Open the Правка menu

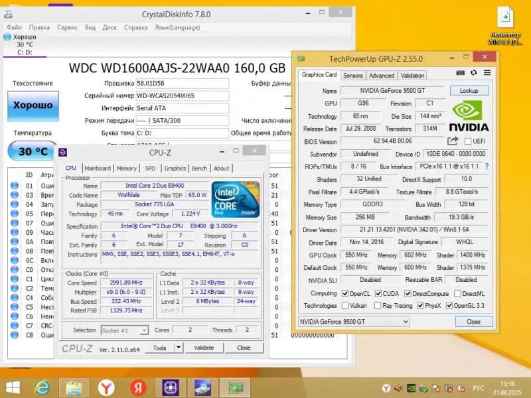[39, 27]
